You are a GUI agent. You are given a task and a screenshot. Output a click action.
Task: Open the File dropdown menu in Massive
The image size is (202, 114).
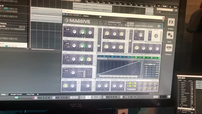click(x=101, y=22)
